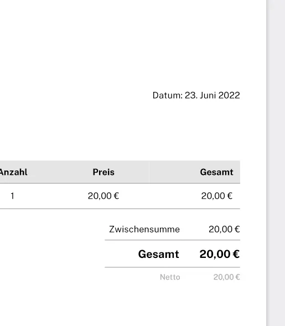
Task: Click the Datum: 23. Juni 2022 text
Action: (196, 95)
